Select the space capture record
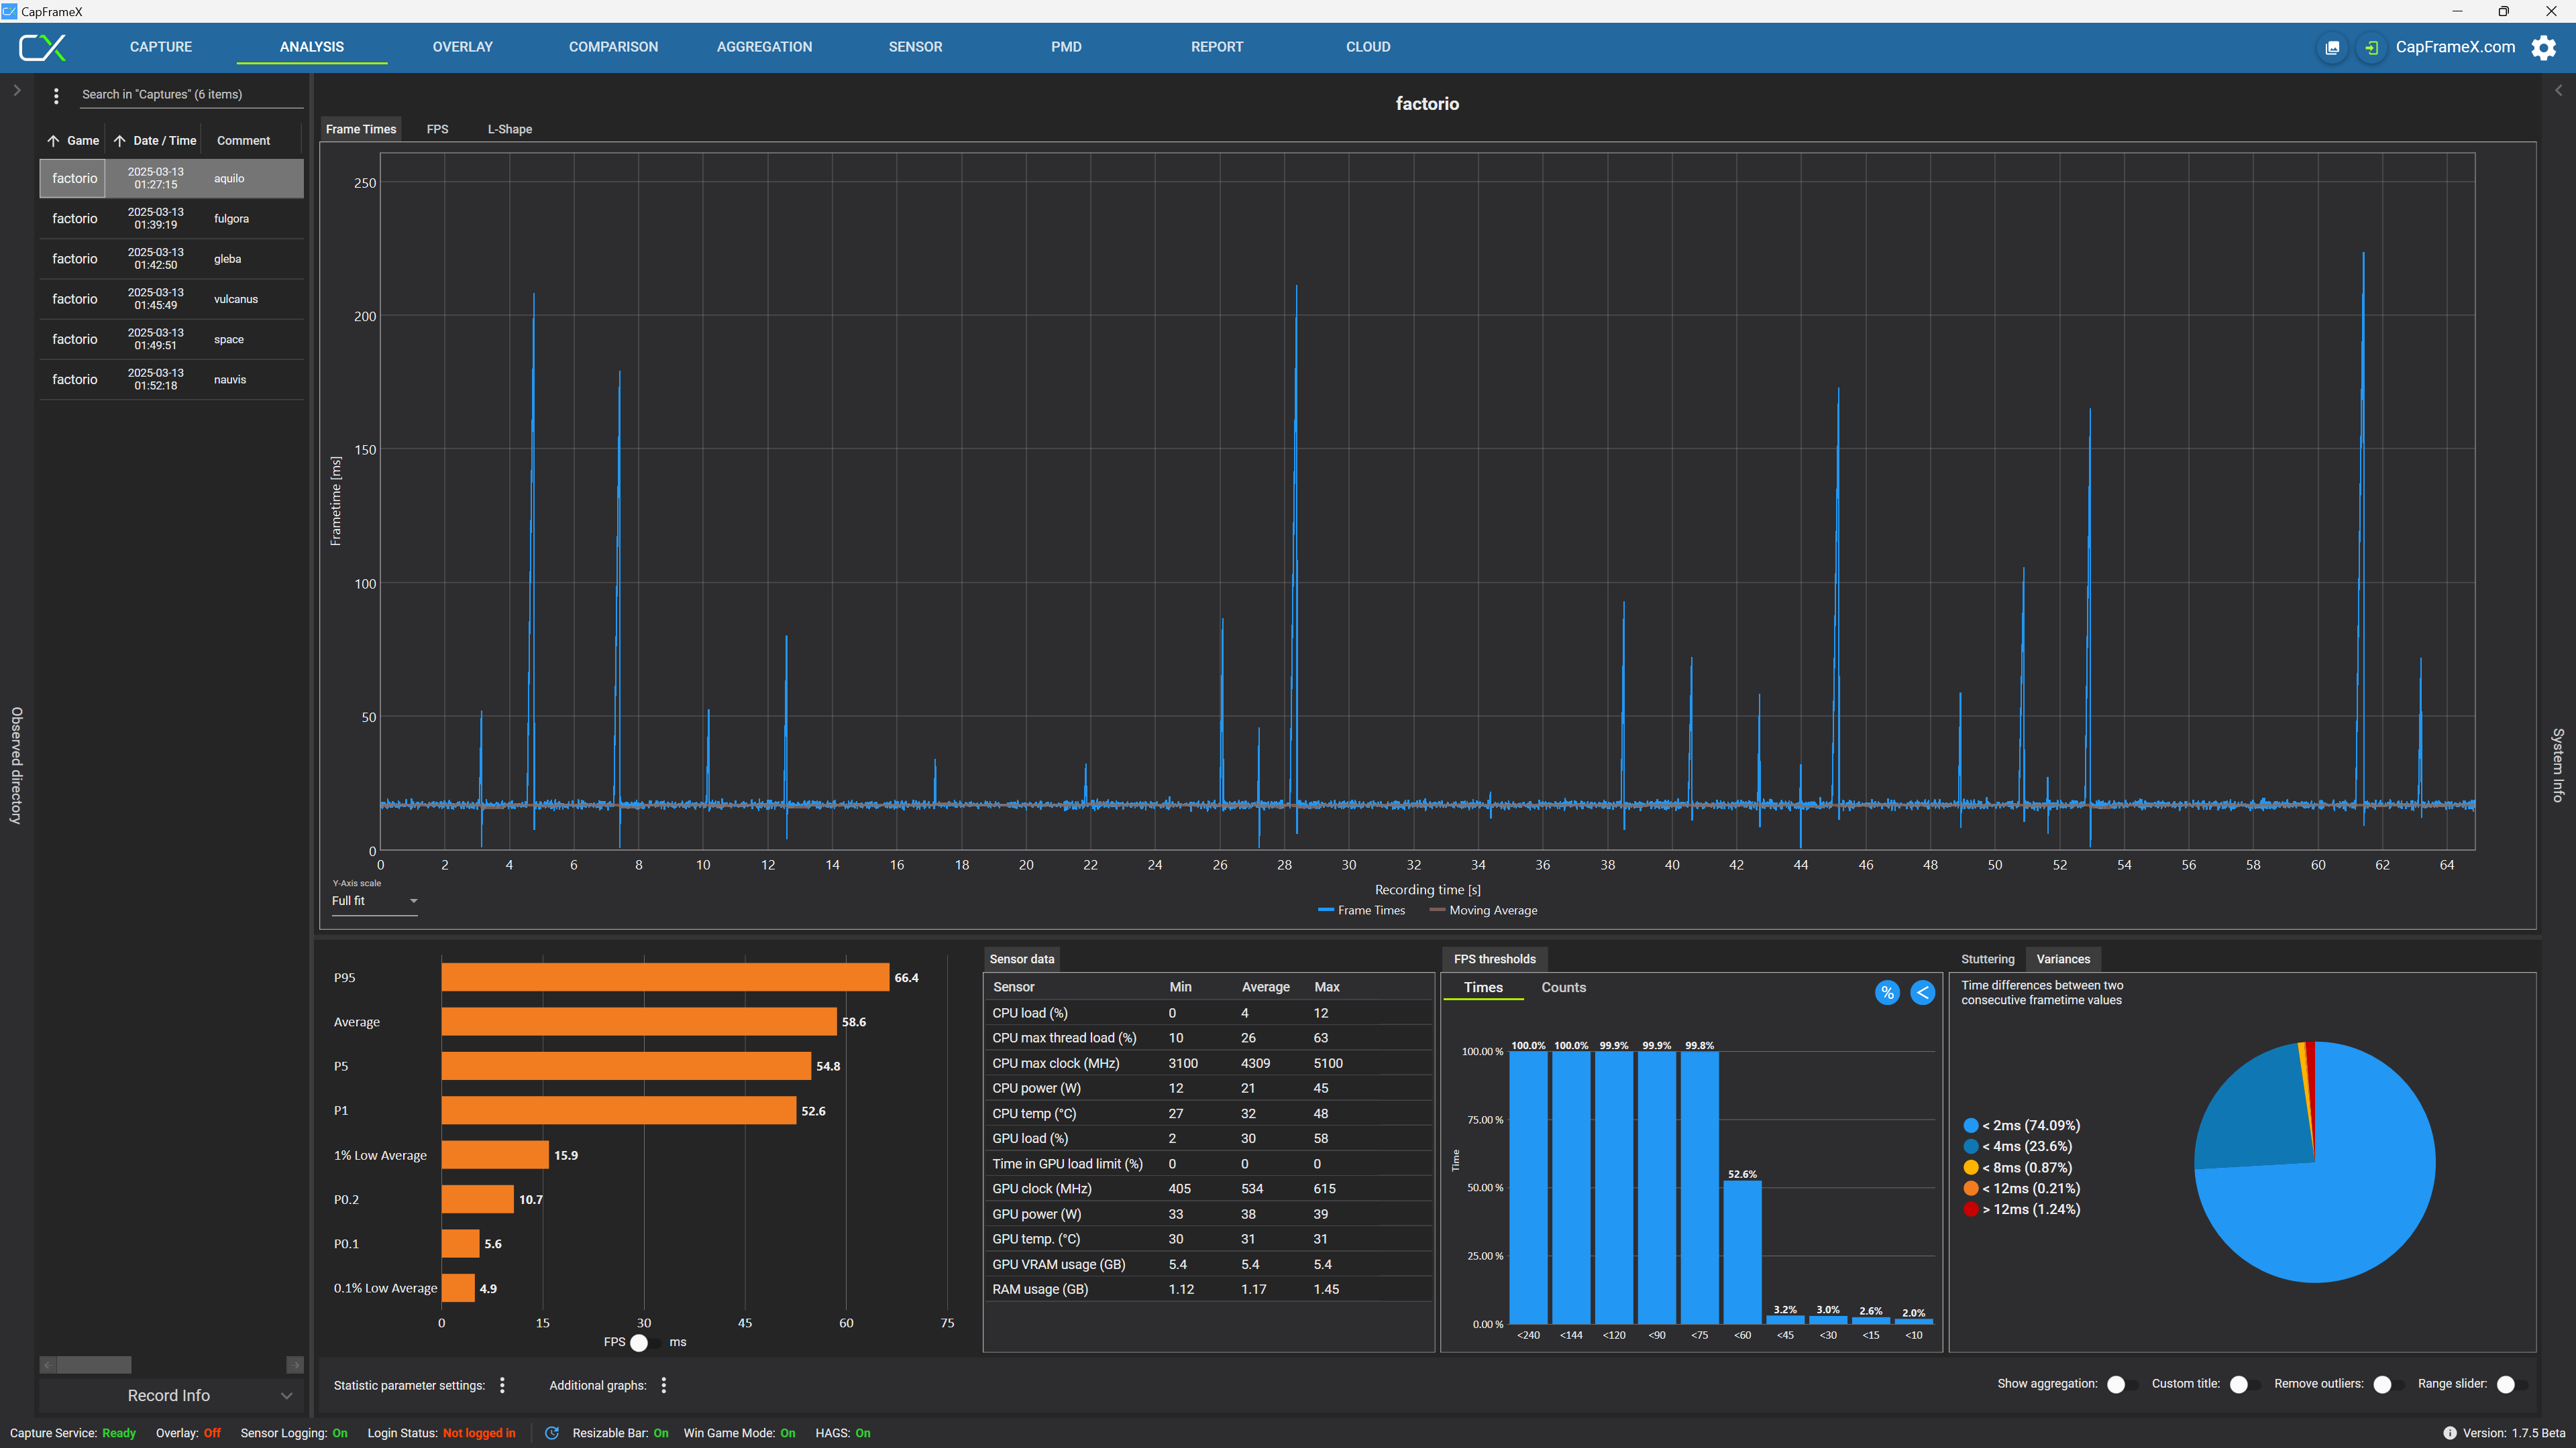Image resolution: width=2576 pixels, height=1448 pixels. pos(171,340)
